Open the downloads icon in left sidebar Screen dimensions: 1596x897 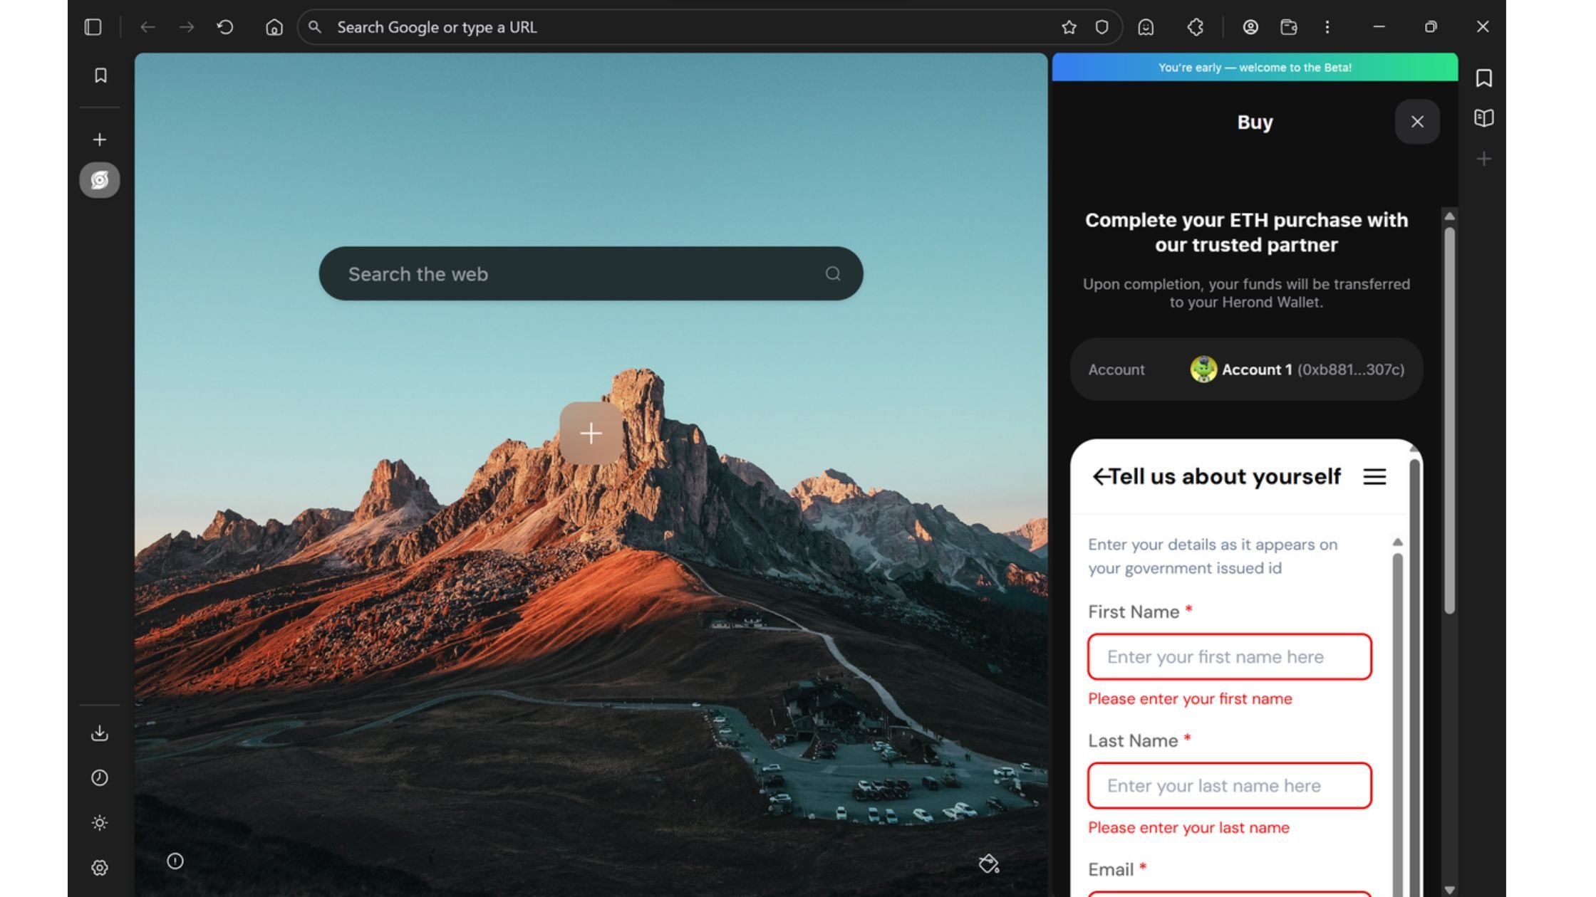click(100, 733)
